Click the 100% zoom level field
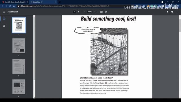The width and height of the screenshot is (181, 102). click(90, 12)
